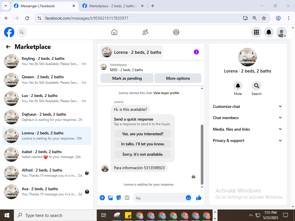This screenshot has width=295, height=221.
Task: Open the Facebook menu grid icon
Action: point(256,32)
